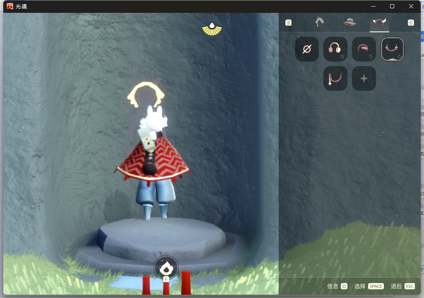
Task: Click the 光遇 window title text
Action: point(21,6)
